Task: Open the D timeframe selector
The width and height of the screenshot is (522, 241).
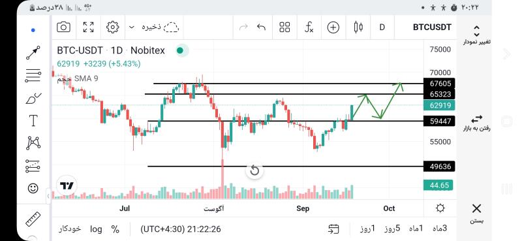Action: (382, 27)
